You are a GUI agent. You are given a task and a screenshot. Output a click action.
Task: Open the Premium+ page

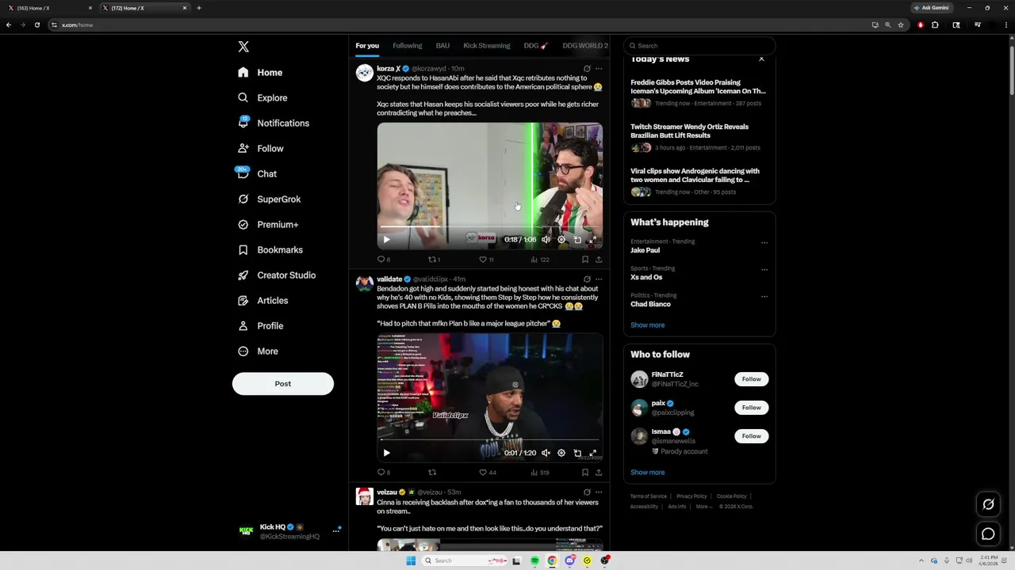click(268, 224)
